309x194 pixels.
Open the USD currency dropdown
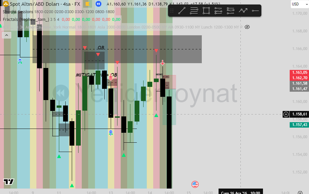point(300,4)
